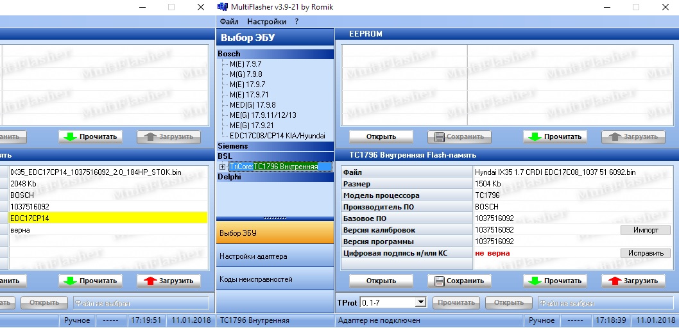679x328 pixels.
Task: Select TriCore TC1796 Внутренняя item
Action: pos(280,167)
